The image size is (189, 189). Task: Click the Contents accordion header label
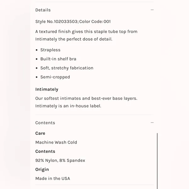(x=45, y=123)
